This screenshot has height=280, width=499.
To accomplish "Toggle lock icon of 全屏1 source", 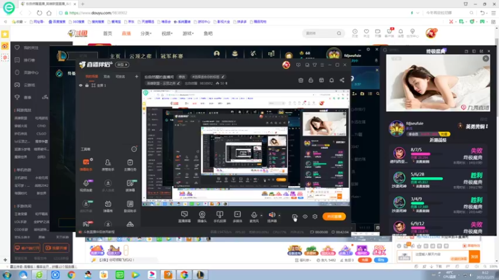I will (87, 85).
